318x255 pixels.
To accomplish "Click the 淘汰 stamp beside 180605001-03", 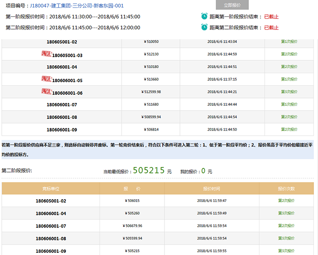I will pyautogui.click(x=47, y=54).
